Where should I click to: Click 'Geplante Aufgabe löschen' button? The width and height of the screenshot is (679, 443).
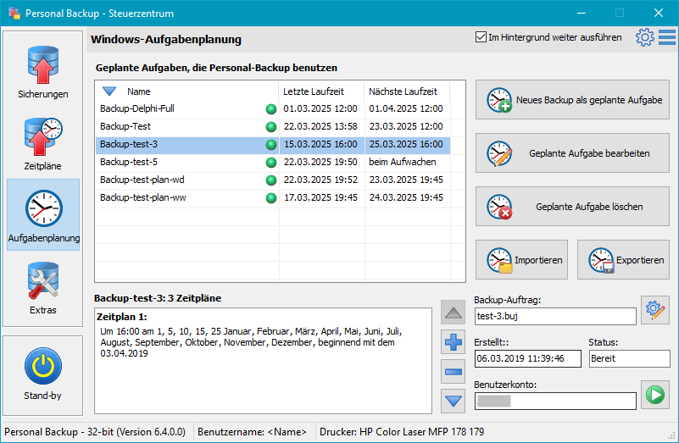click(x=572, y=207)
